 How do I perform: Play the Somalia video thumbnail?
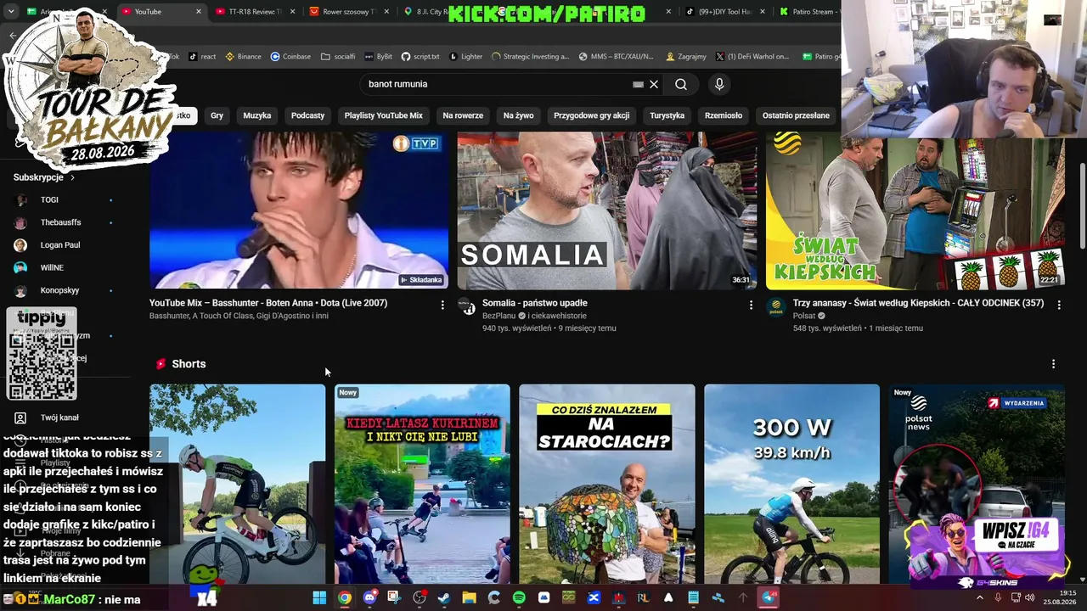[x=607, y=210]
